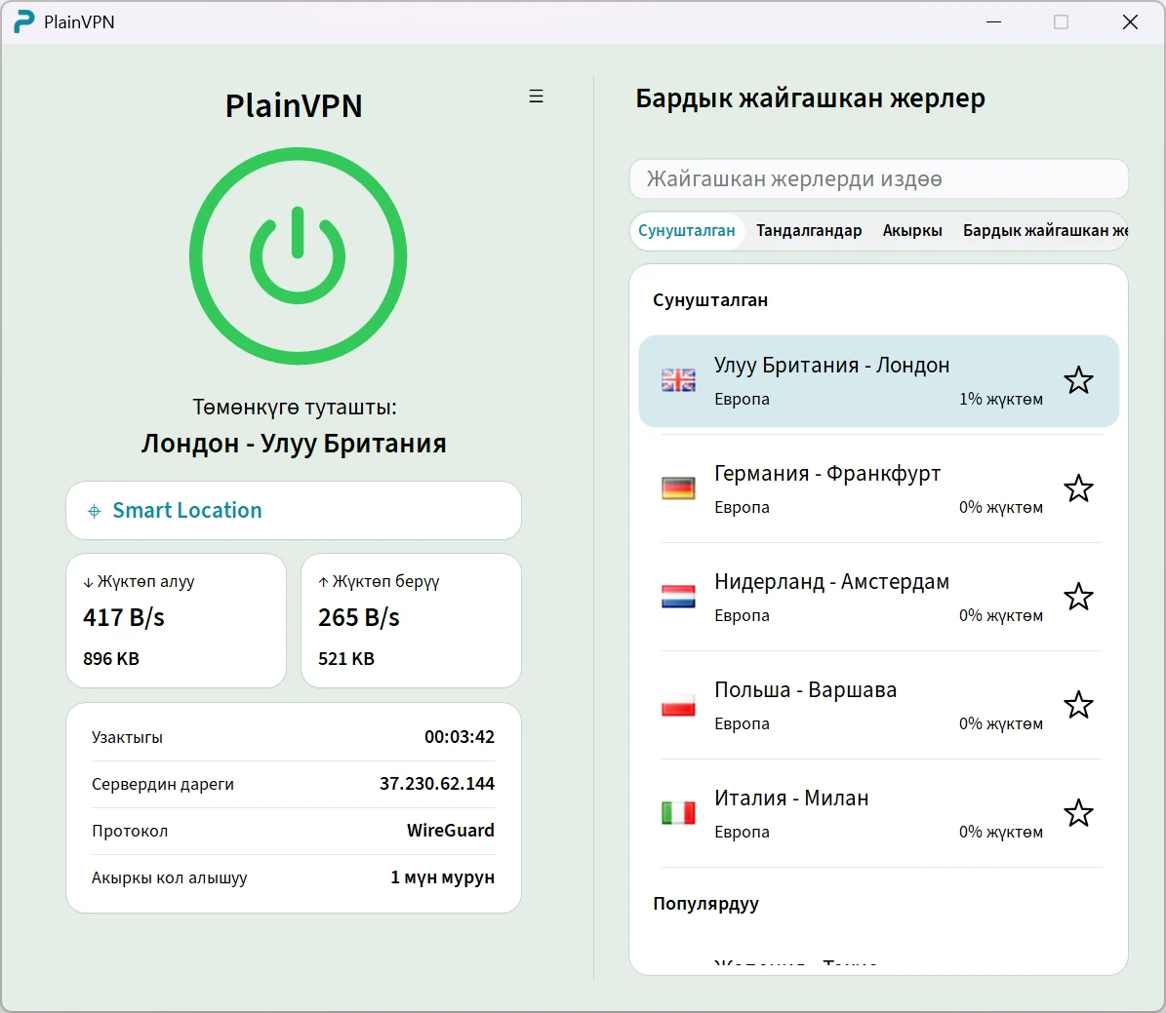Viewport: 1166px width, 1013px height.
Task: Select the Германия - Франкфурт server
Action: [879, 489]
